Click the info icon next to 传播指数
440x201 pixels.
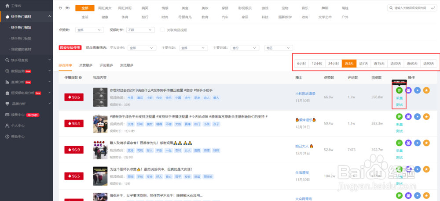pyautogui.click(x=81, y=77)
